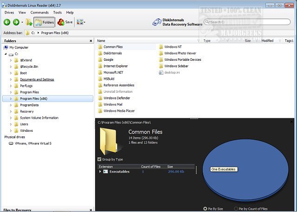The height and width of the screenshot is (212, 297).
Task: Click the green Forward arrow button
Action: [x=16, y=22]
